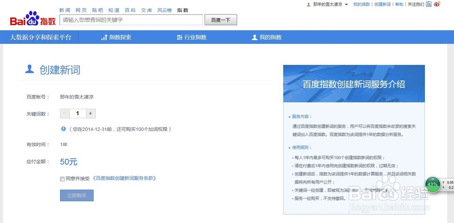
Task: Open Weibo follow icon at top right
Action: pos(437,5)
